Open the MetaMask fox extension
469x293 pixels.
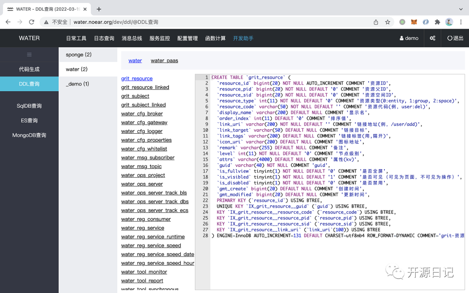(x=414, y=22)
